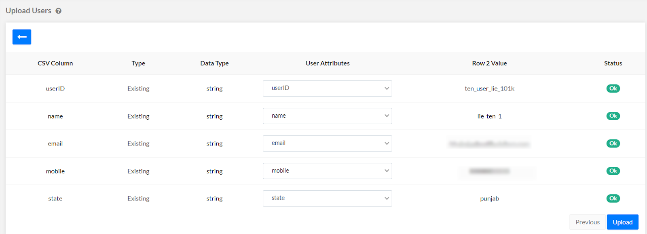Image resolution: width=647 pixels, height=234 pixels.
Task: Click the mobile CSV column cell
Action: tap(55, 171)
